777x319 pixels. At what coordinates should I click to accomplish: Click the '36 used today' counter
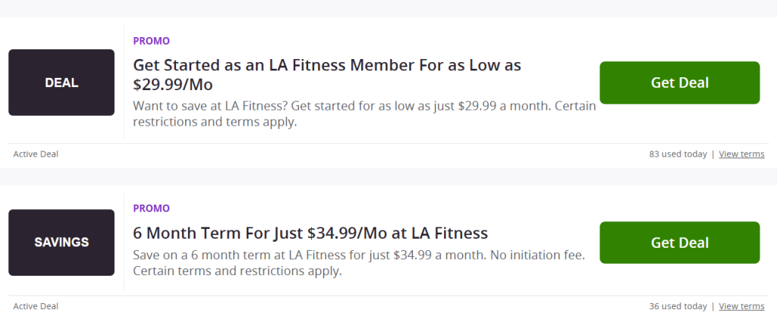pyautogui.click(x=678, y=307)
